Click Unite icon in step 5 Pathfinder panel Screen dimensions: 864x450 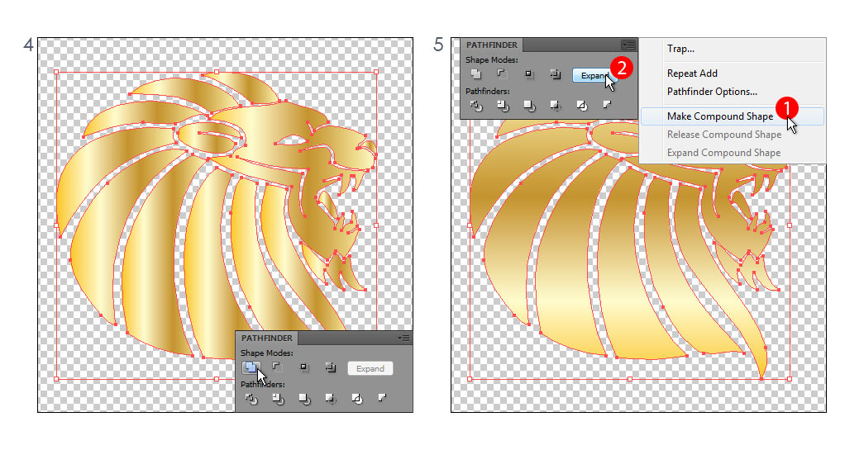point(475,73)
